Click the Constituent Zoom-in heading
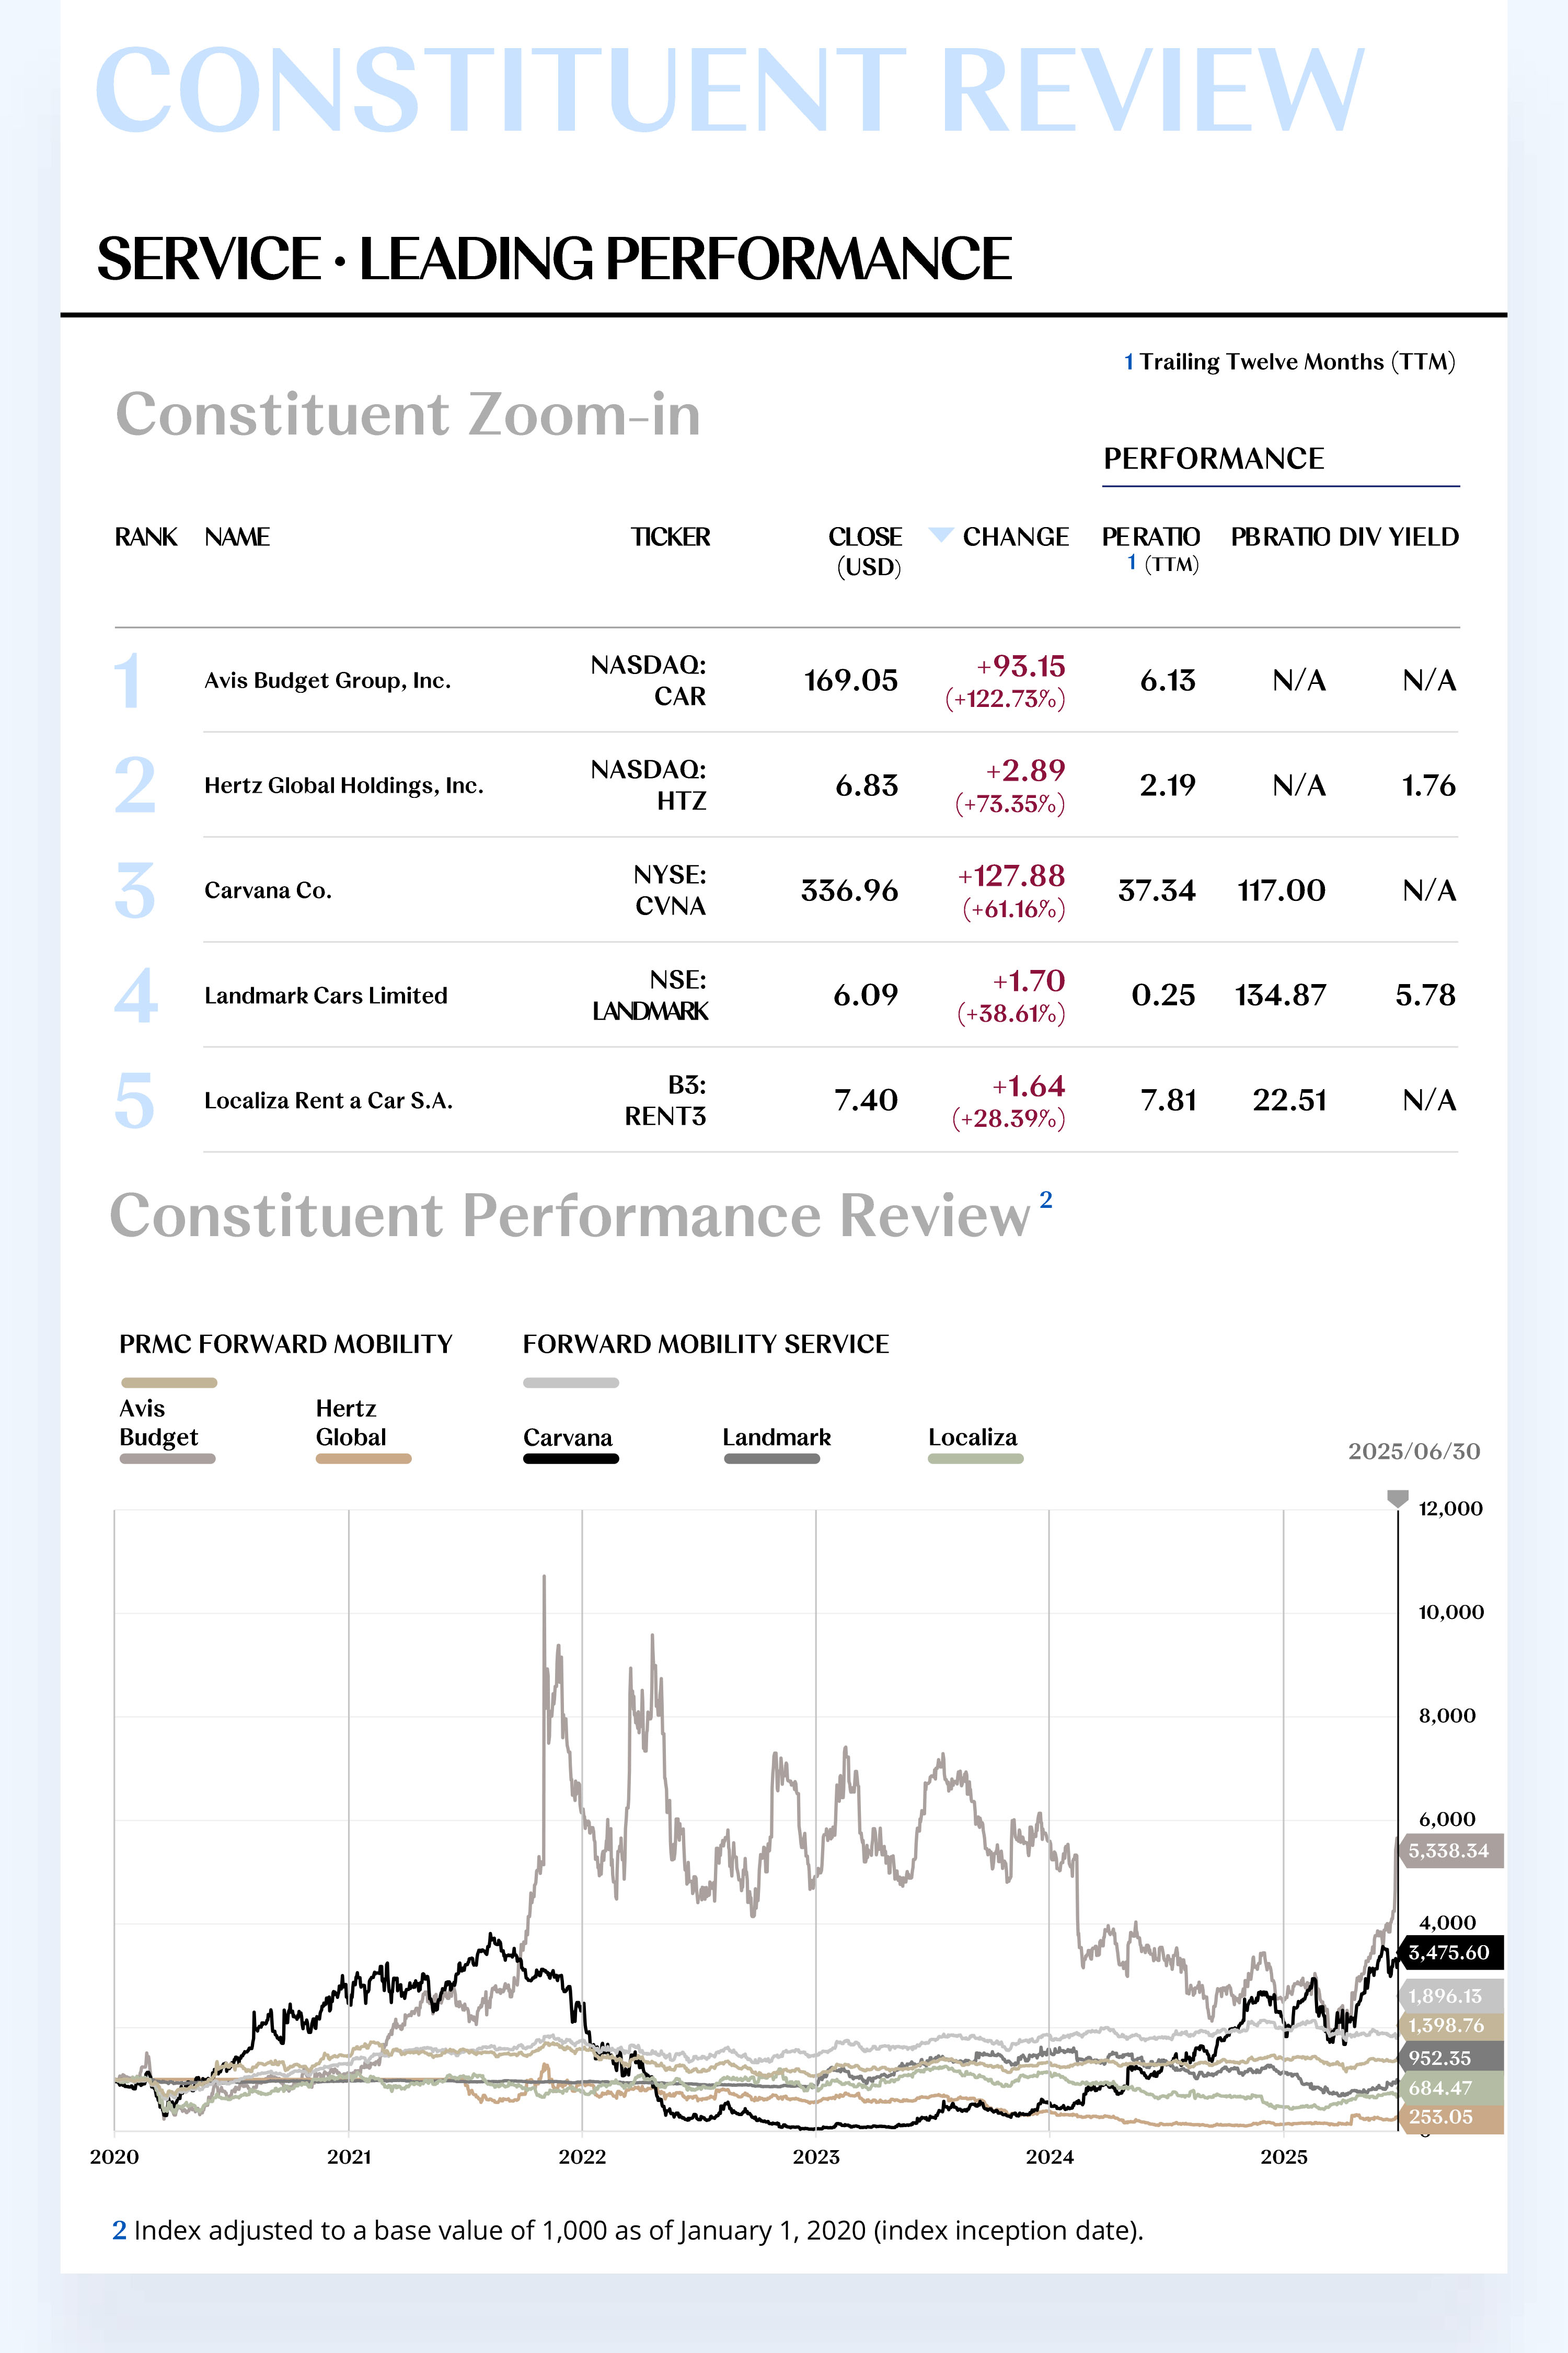 tap(408, 414)
